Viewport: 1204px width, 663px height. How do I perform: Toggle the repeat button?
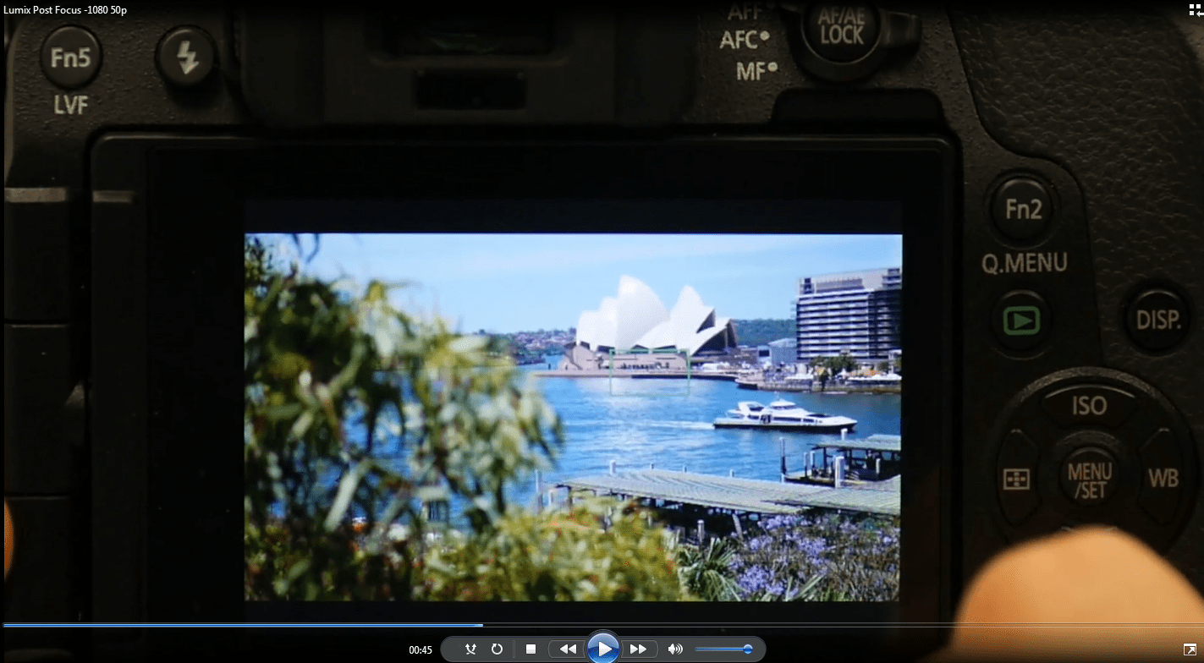(497, 649)
